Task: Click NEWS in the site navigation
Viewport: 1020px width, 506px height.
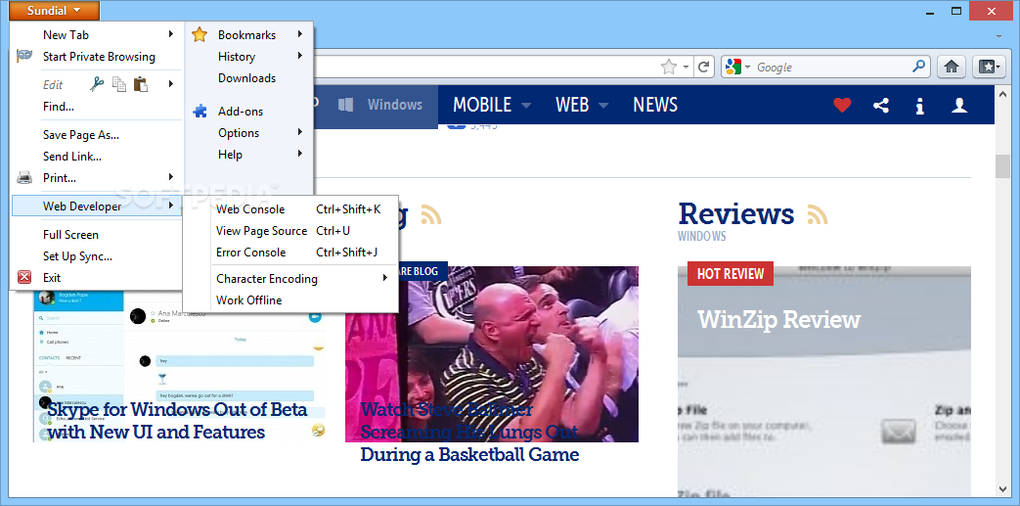Action: (x=655, y=105)
